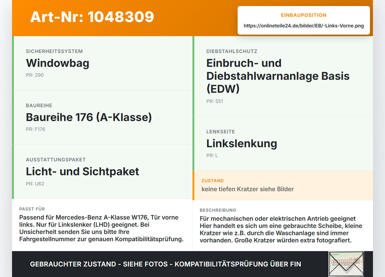Click the AUSSTATTUNGSPAKET label
Screen dimensions: 385x277
(56, 160)
